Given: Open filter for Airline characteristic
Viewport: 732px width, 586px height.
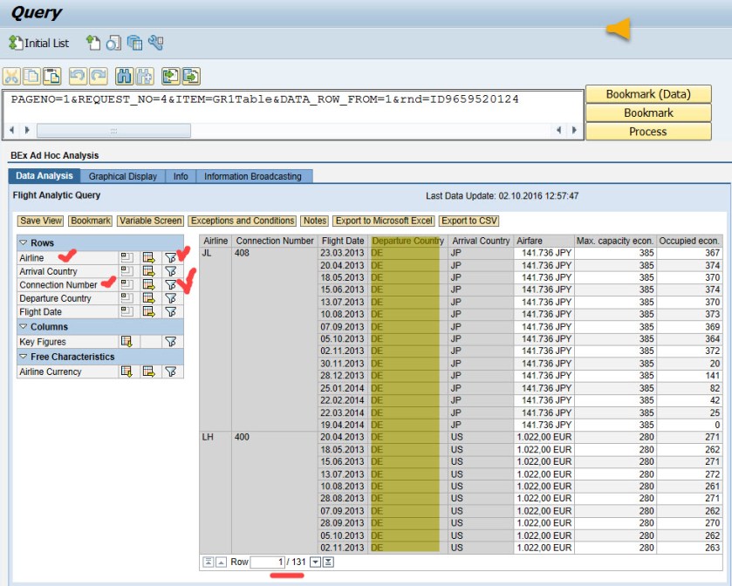Looking at the screenshot, I should click(172, 258).
